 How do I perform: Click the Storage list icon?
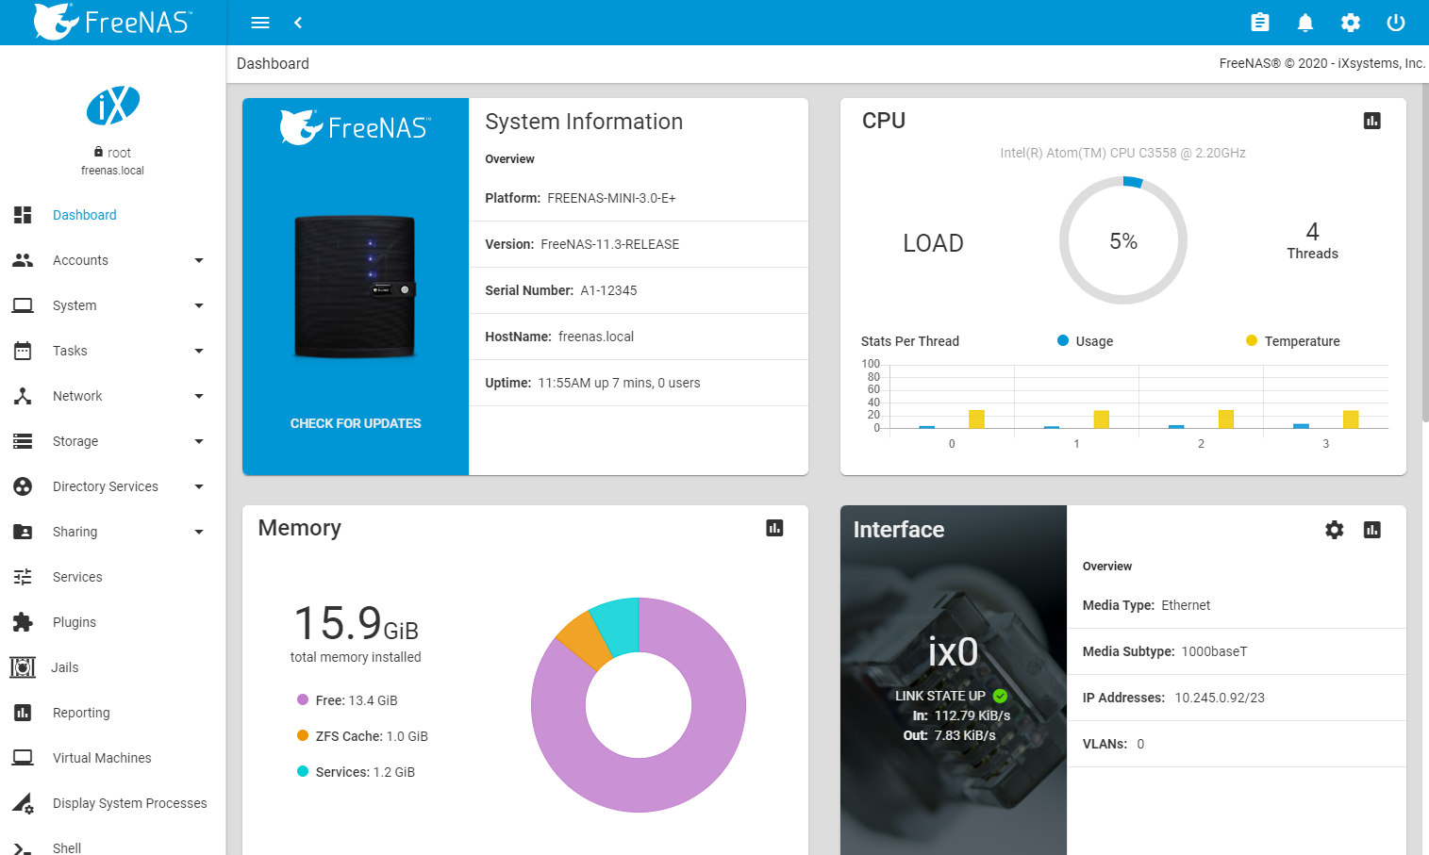(23, 441)
